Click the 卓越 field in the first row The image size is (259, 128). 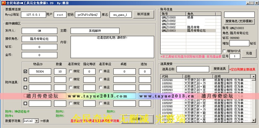coord(125,71)
